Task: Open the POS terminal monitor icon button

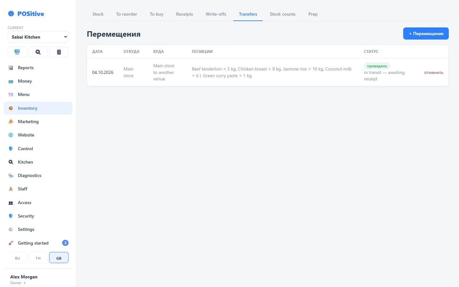Action: 17,52
